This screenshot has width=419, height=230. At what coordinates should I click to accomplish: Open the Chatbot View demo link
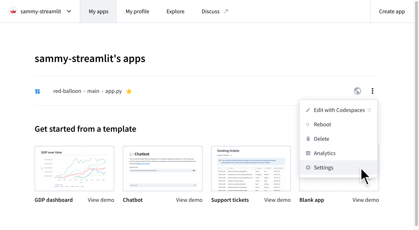point(189,199)
